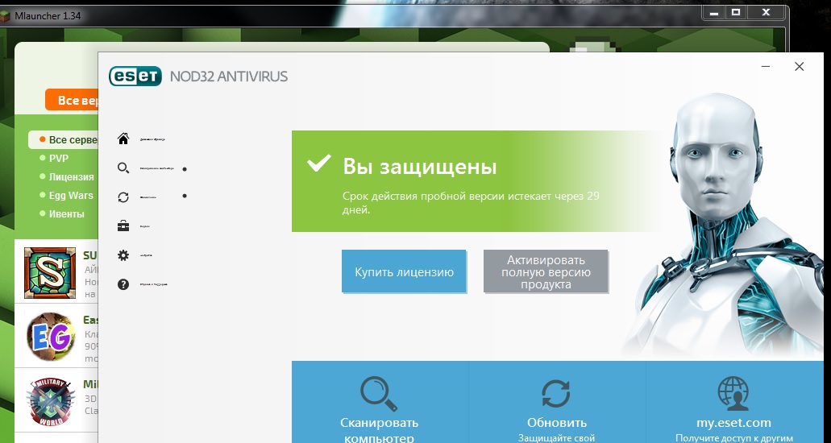Image resolution: width=831 pixels, height=443 pixels.
Task: Open the ESET home section via house icon
Action: click(123, 139)
